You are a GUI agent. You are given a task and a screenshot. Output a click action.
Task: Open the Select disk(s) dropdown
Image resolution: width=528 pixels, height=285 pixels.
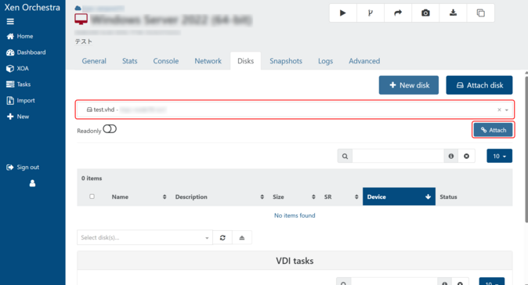coord(145,237)
